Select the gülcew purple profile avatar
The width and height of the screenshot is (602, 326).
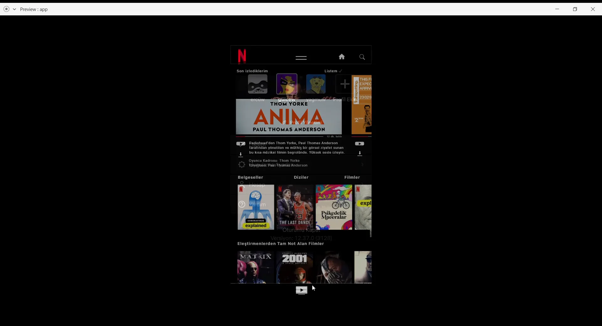[287, 84]
